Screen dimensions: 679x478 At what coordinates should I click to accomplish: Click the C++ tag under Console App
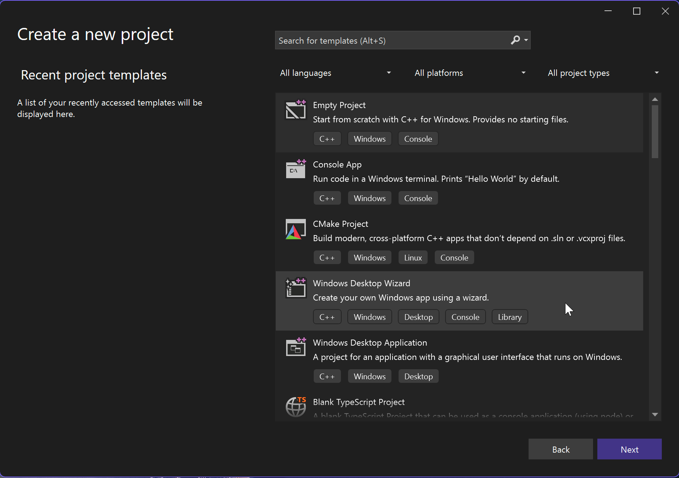click(327, 198)
